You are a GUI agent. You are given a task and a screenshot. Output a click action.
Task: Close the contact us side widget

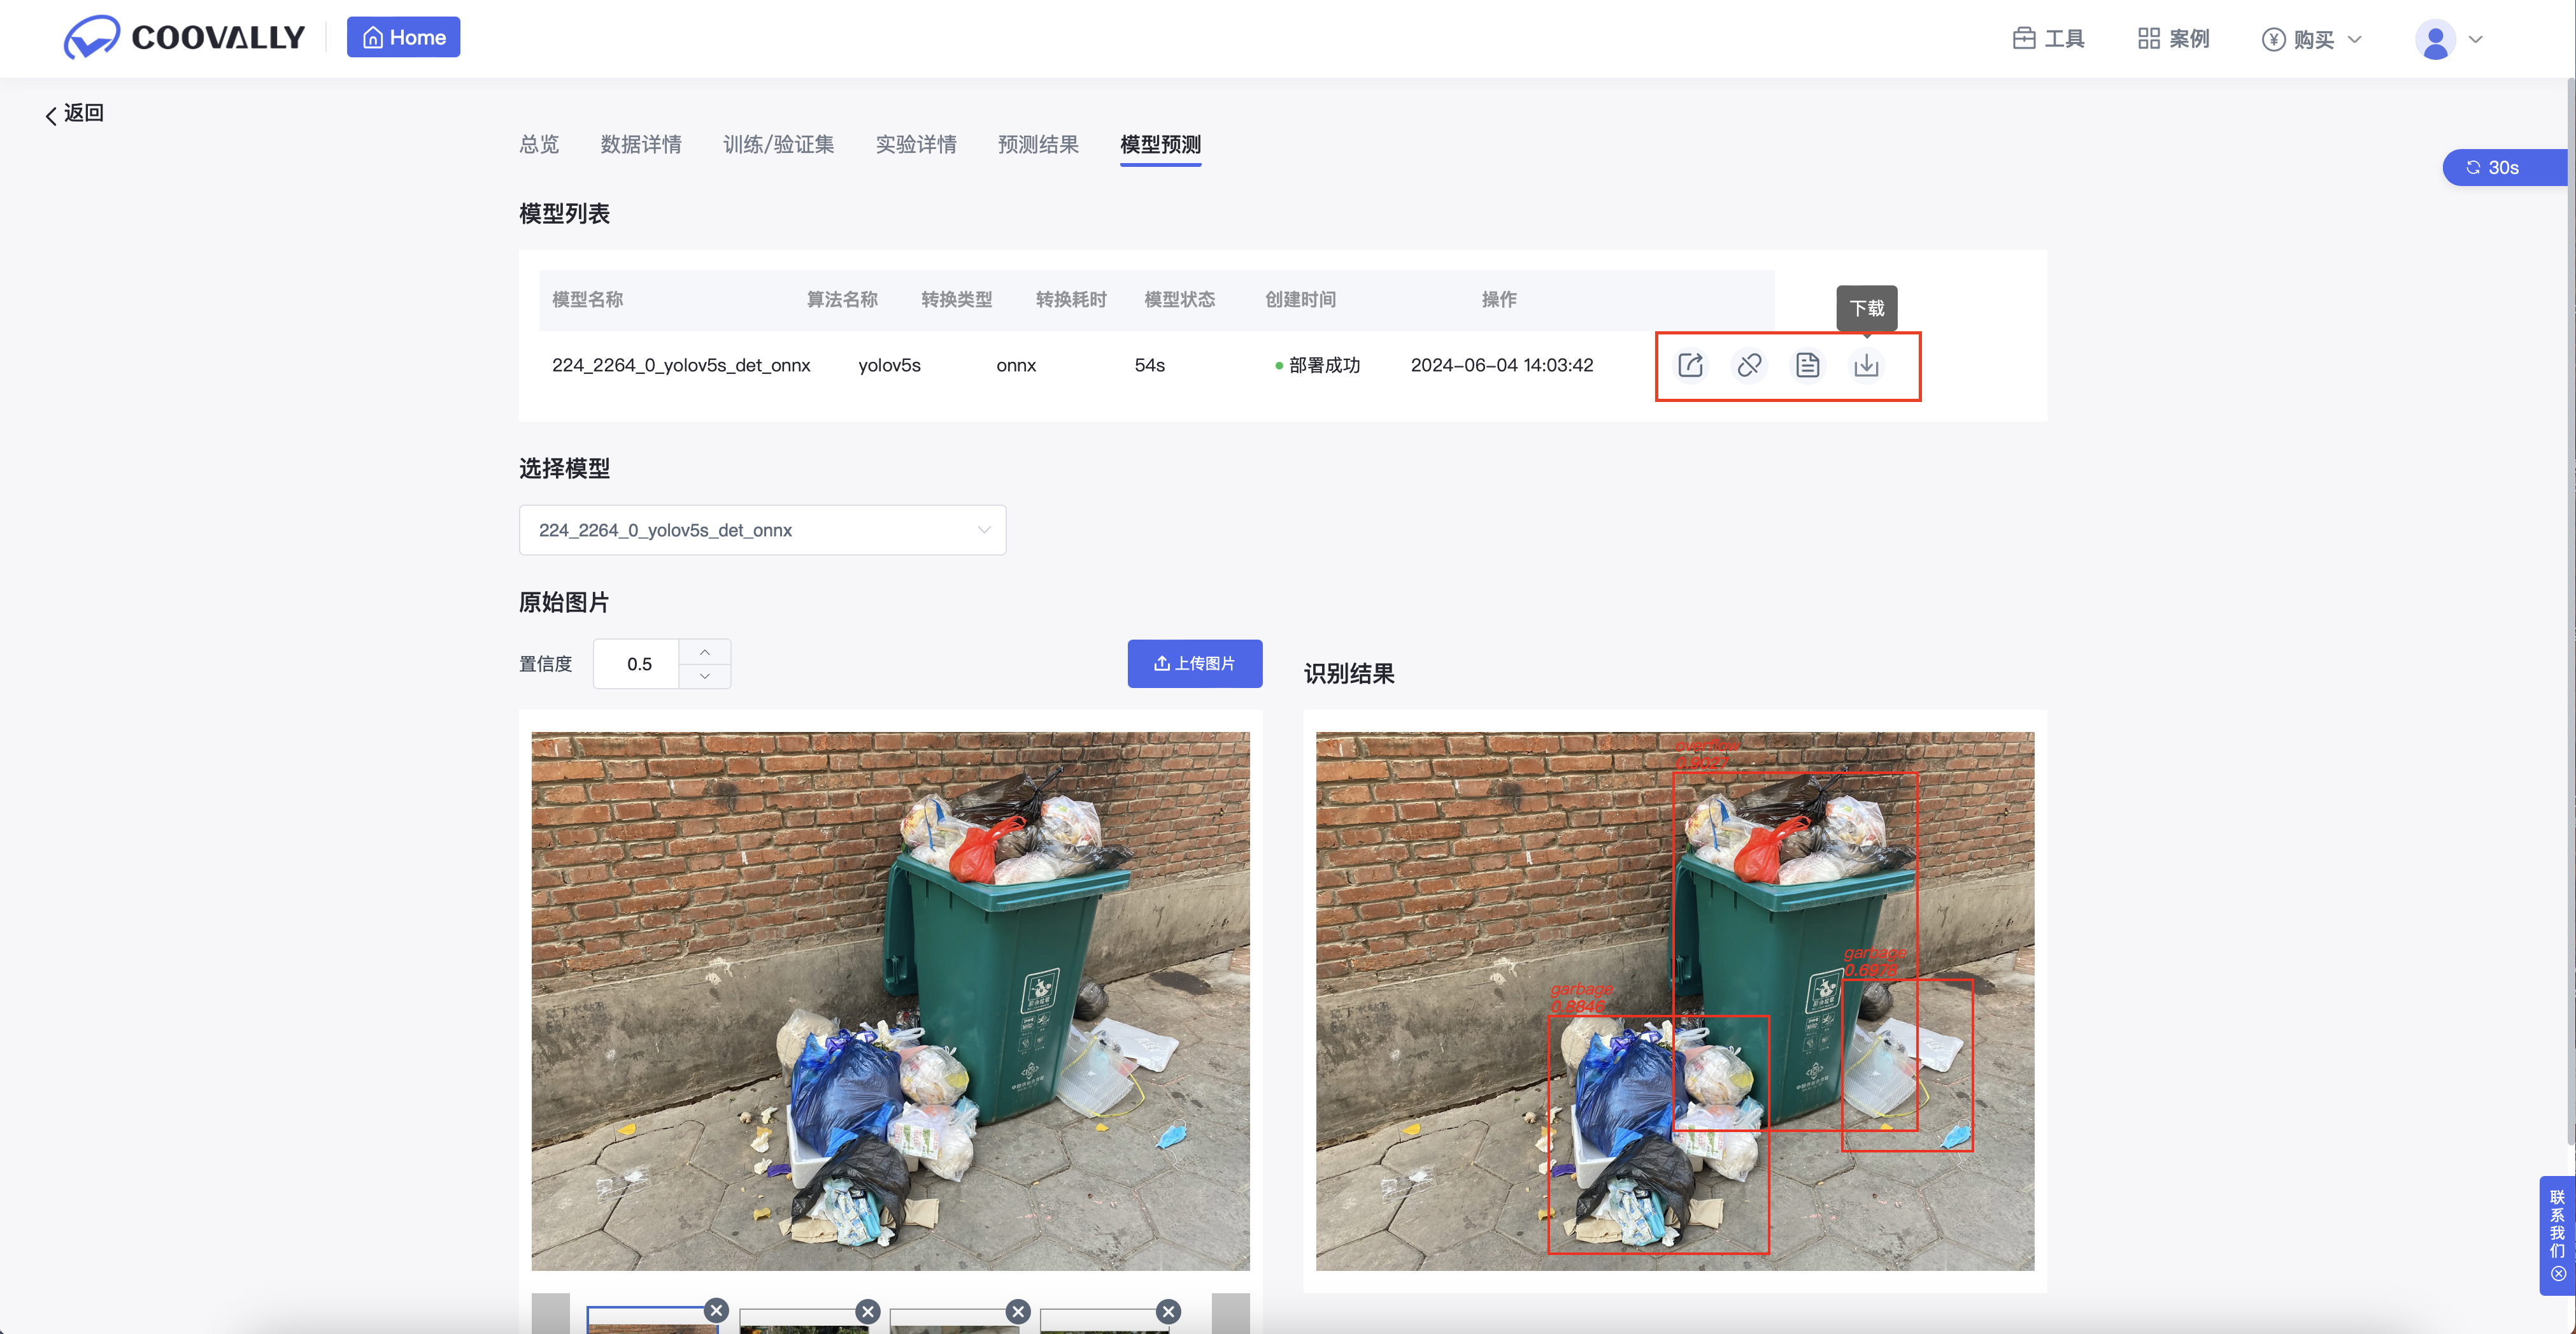(x=2558, y=1274)
